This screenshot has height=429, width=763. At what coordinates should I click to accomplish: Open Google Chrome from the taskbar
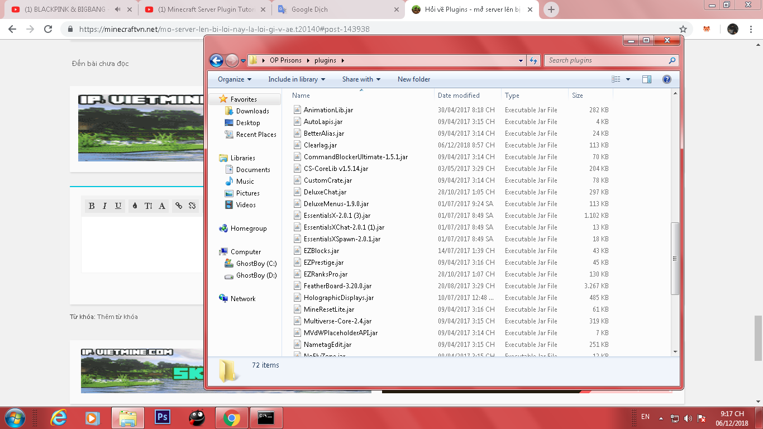tap(232, 417)
